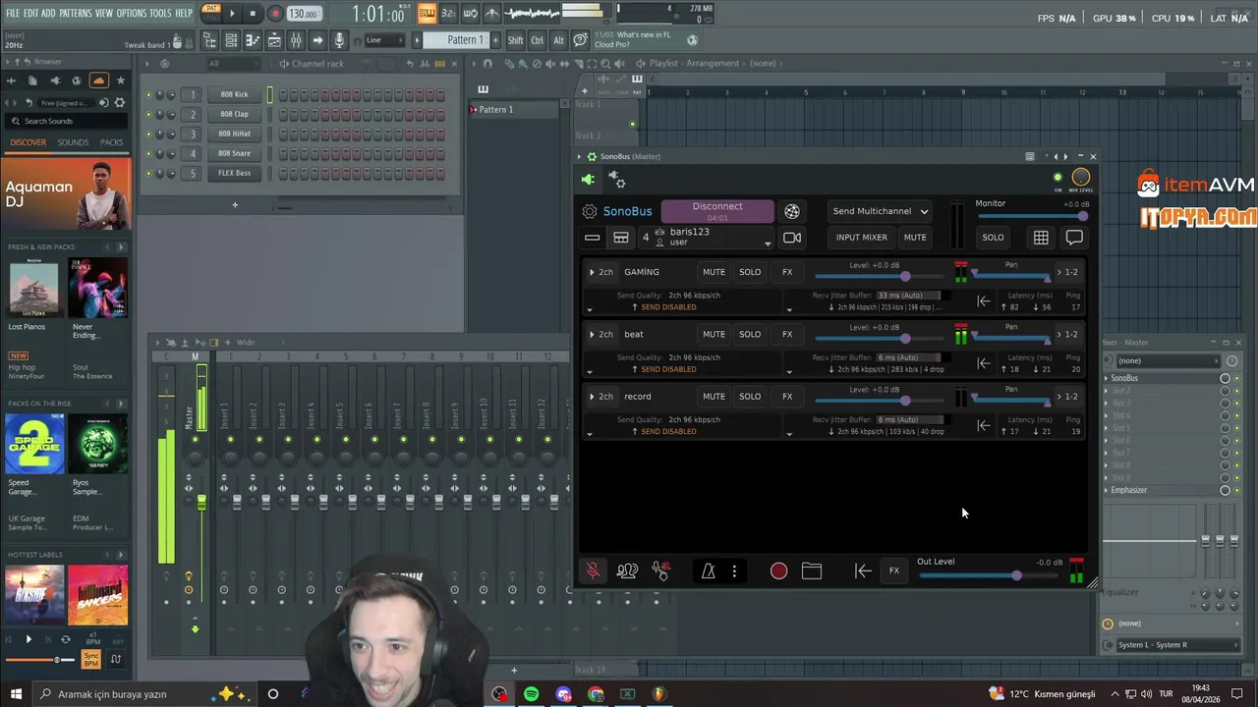This screenshot has height=707, width=1258.
Task: Toggle MUTE for GAMING peer
Action: [x=714, y=272]
